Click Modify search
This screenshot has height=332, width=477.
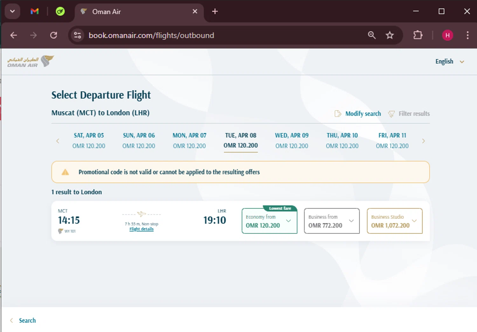coord(363,114)
